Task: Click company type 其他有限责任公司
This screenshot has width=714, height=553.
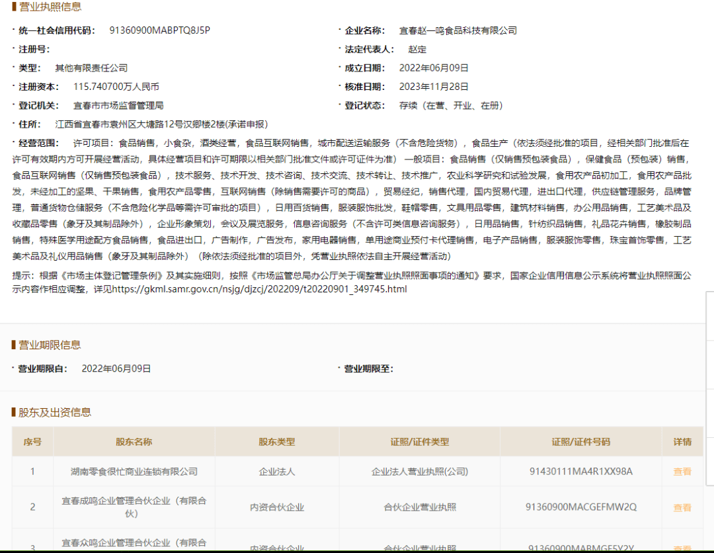Action: point(91,68)
